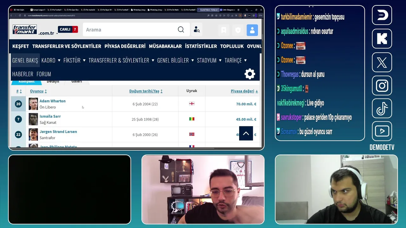The image size is (406, 228).
Task: Click the bookmark watchlist icon
Action: click(224, 30)
